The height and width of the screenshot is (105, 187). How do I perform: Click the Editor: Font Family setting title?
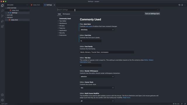(86, 47)
